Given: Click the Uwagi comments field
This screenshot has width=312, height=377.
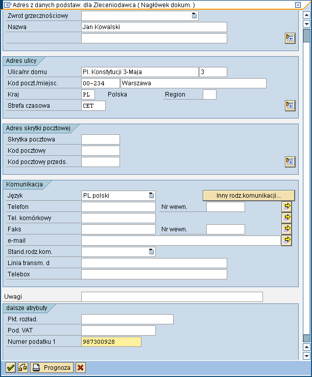Looking at the screenshot, I should pyautogui.click(x=172, y=297).
